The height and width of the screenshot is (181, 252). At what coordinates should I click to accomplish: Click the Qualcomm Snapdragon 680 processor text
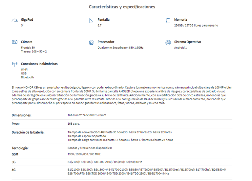[120, 48]
